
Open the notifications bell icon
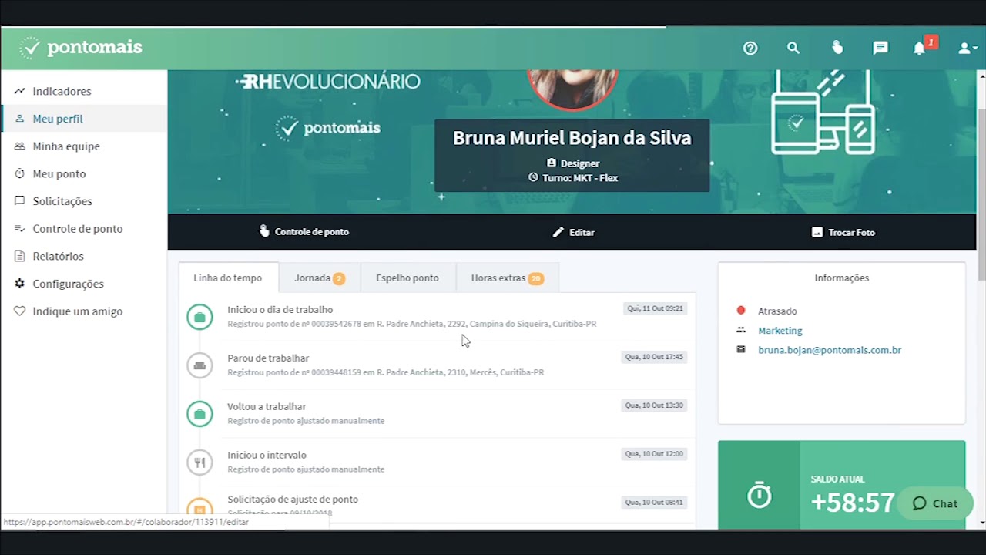coord(919,48)
